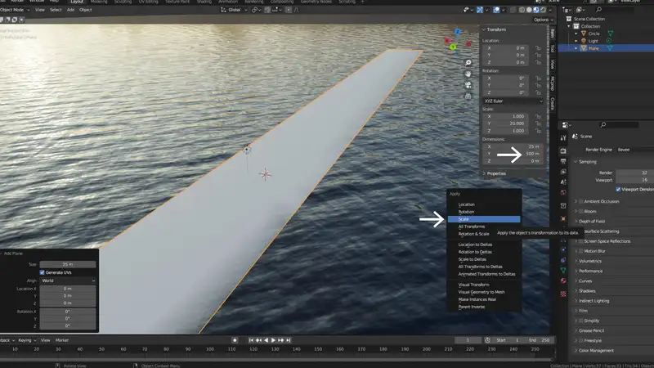Click the Options button in viewport header

coord(541,19)
